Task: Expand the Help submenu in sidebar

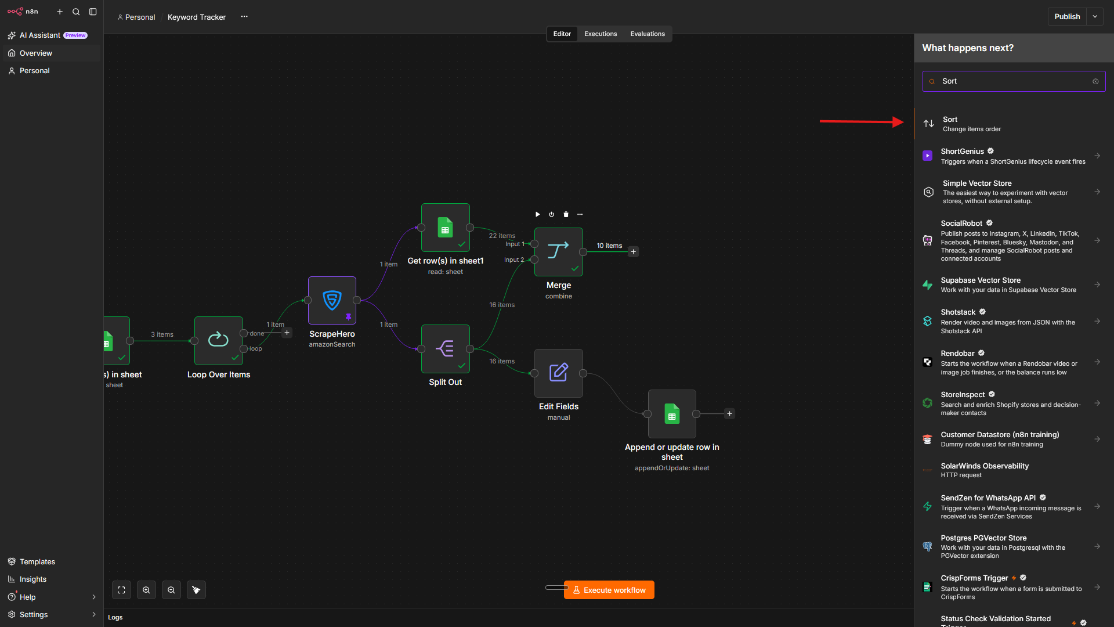Action: pyautogui.click(x=94, y=597)
